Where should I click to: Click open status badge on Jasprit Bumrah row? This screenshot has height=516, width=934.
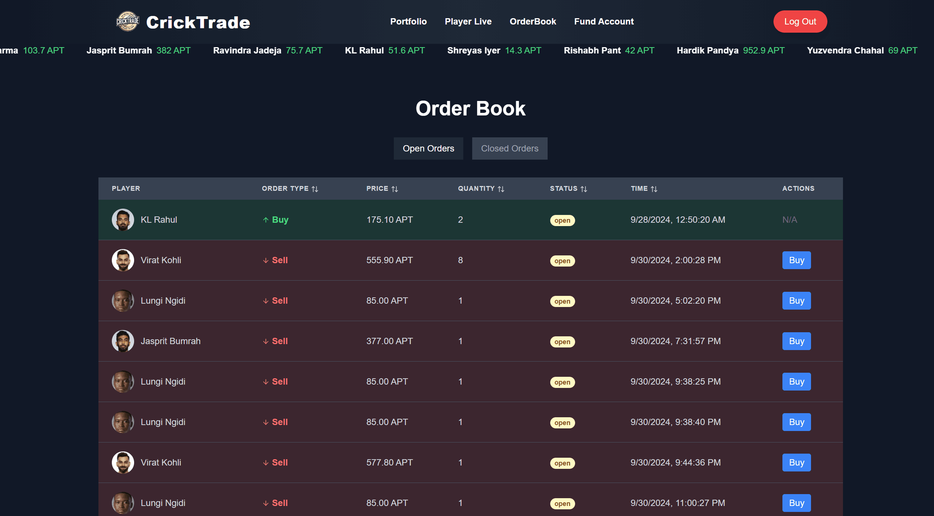click(x=562, y=342)
